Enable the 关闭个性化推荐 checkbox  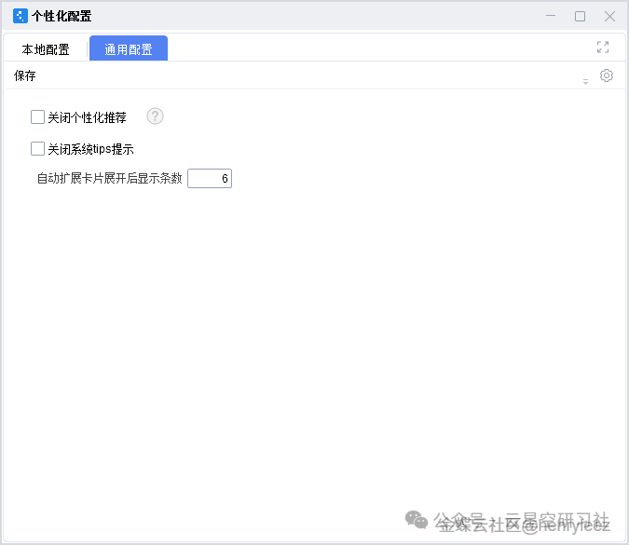point(37,117)
